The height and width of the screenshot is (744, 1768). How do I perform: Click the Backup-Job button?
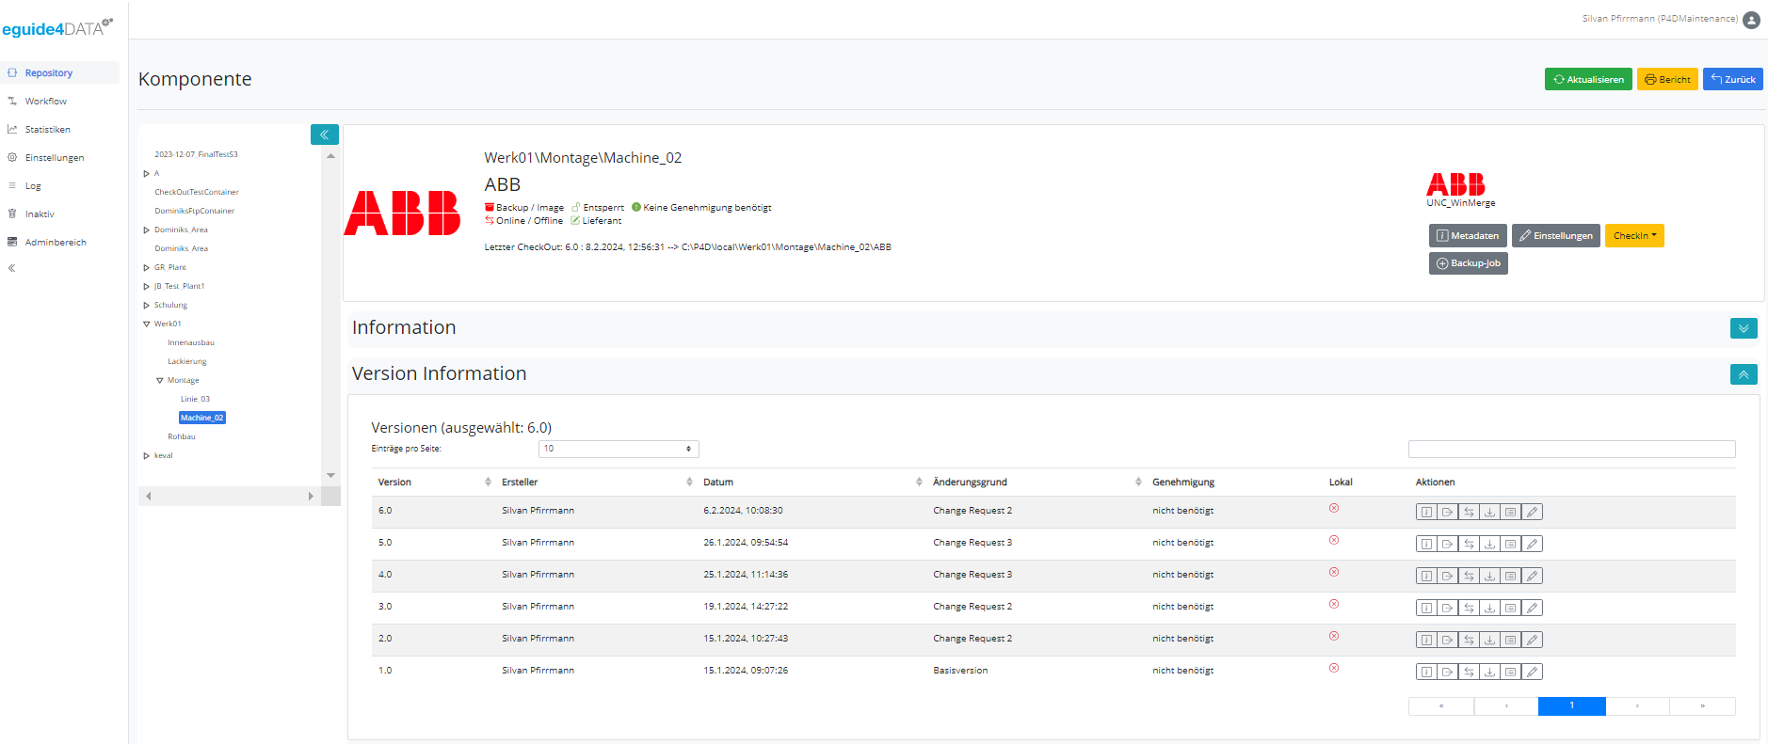1468,263
